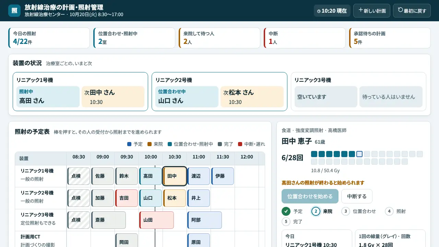Select 高田 bar in schedule

151,176
